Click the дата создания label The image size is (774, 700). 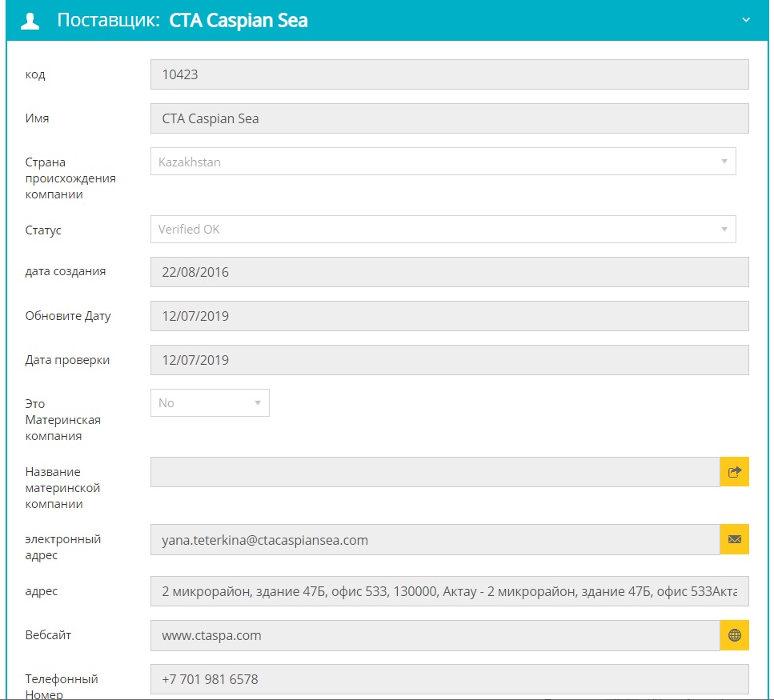[x=65, y=271]
